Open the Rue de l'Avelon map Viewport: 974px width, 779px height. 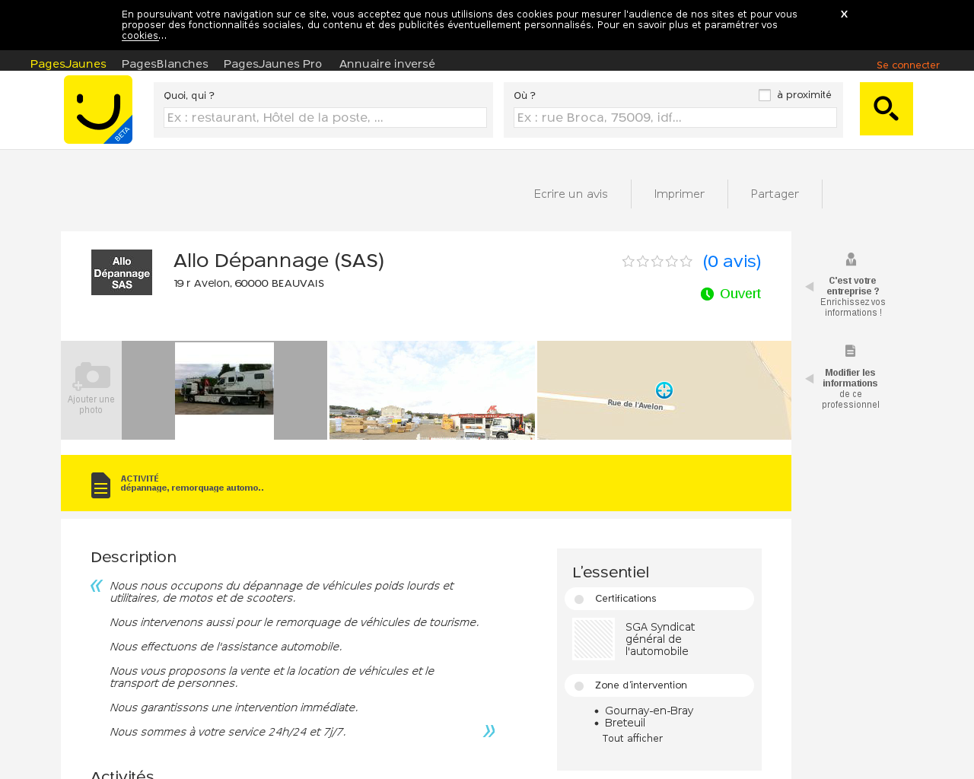664,390
